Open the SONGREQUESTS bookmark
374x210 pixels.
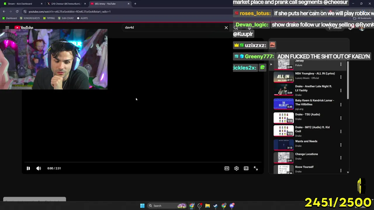(30, 18)
